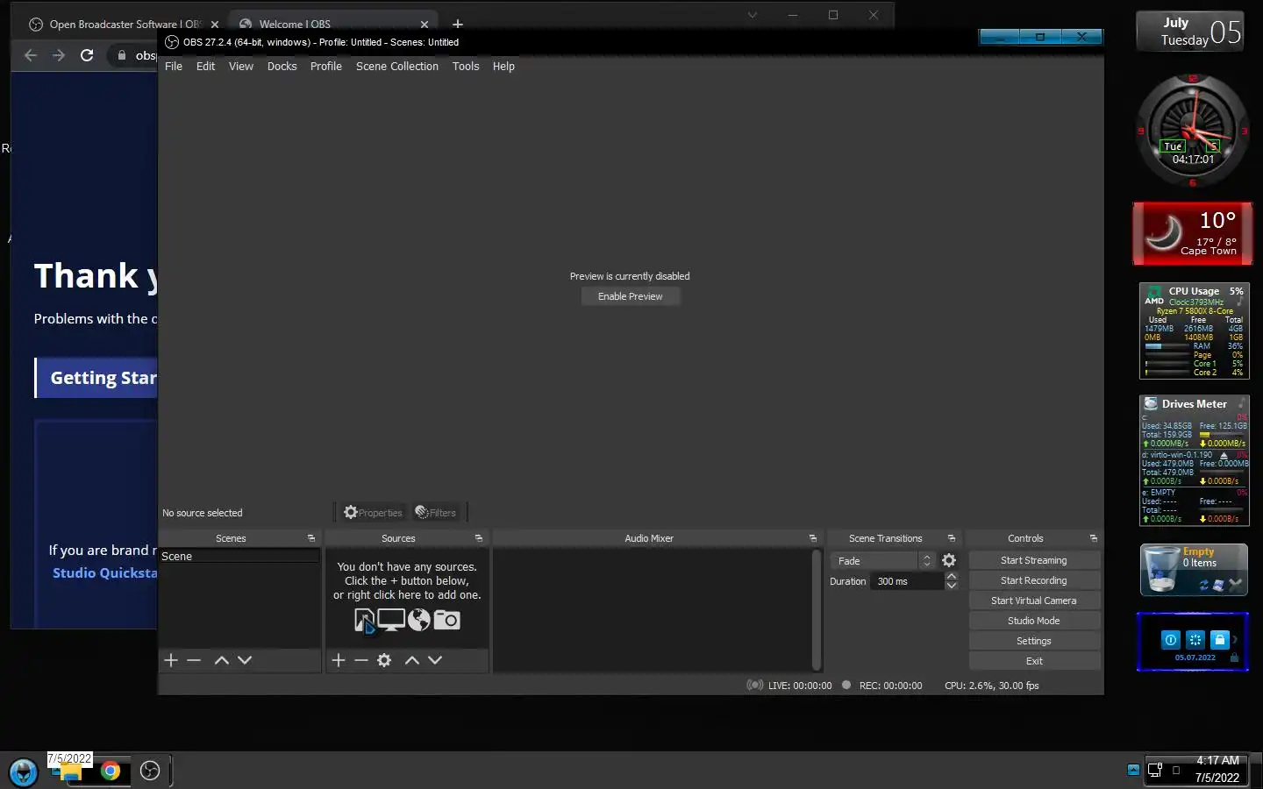Toggle Studio Mode
This screenshot has height=789, width=1263.
pyautogui.click(x=1034, y=621)
